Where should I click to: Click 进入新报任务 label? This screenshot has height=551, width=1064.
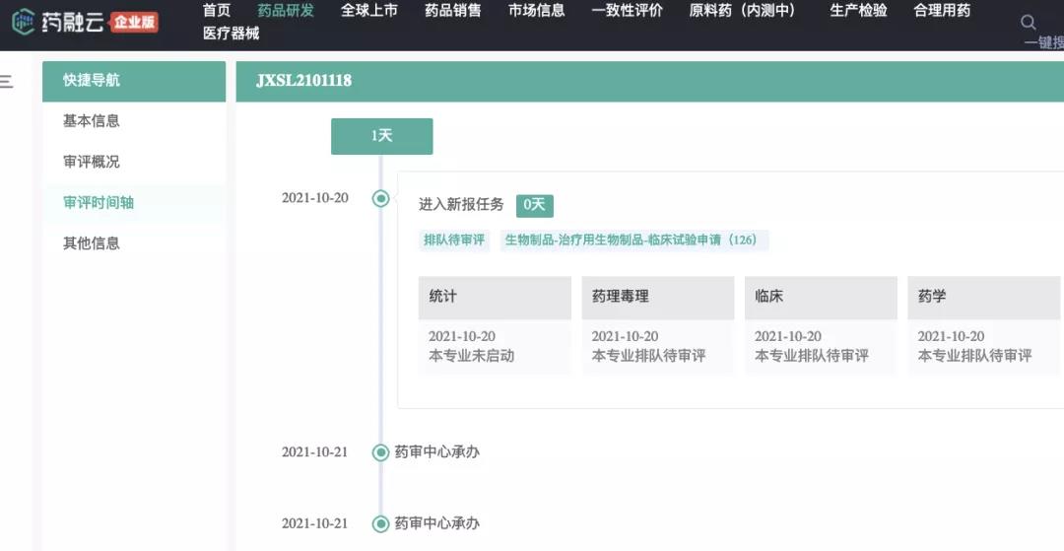pos(461,205)
